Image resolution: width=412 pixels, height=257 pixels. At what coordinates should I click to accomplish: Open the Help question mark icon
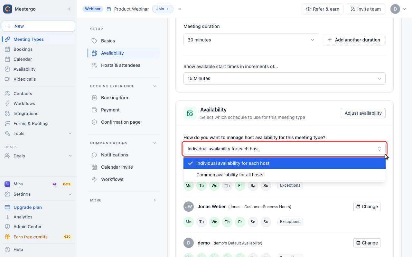click(7, 249)
